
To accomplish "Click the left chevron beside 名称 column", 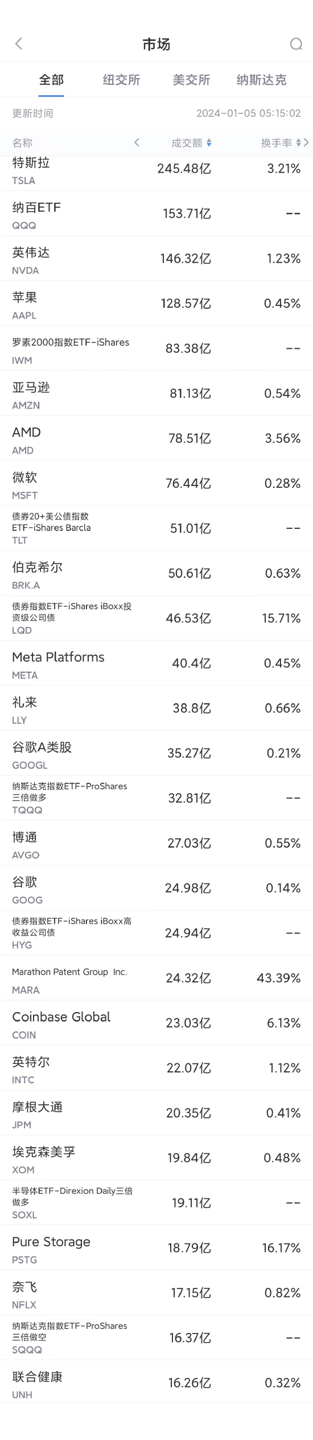I will (137, 142).
